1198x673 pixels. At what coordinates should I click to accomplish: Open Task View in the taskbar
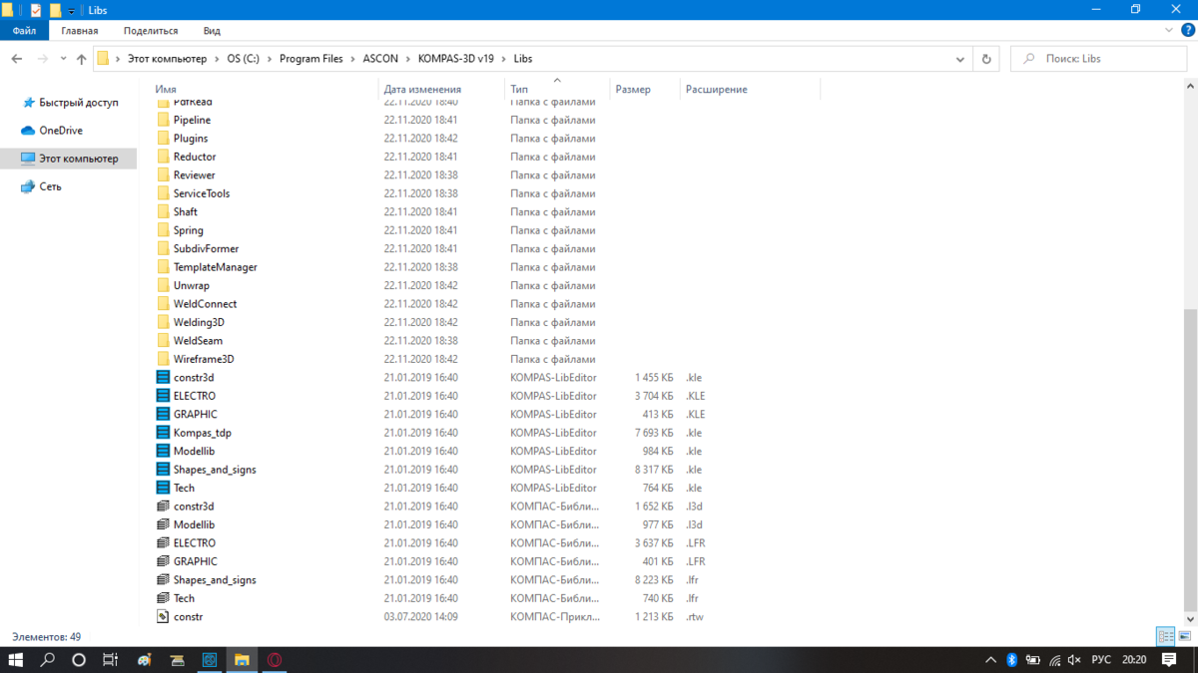[x=111, y=660]
